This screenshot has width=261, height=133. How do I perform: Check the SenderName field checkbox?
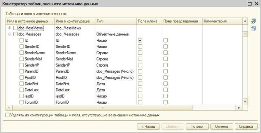click(22, 53)
